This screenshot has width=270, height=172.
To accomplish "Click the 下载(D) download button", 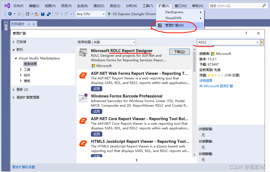I will pos(179,52).
